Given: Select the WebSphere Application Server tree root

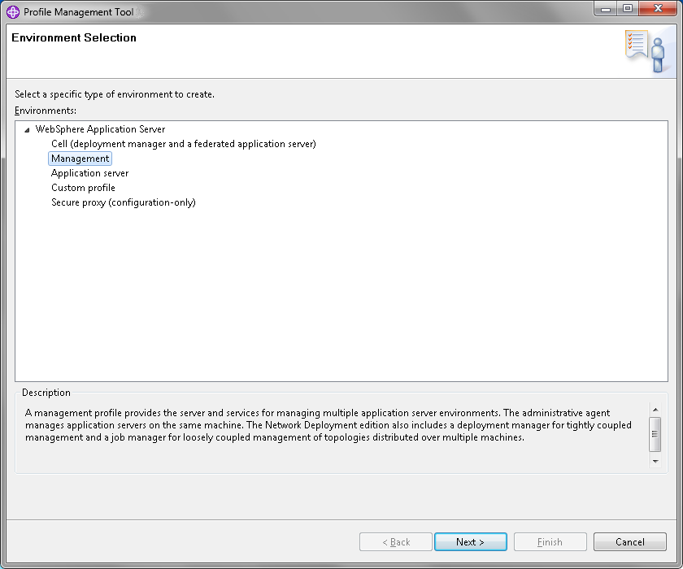Looking at the screenshot, I should pos(100,129).
